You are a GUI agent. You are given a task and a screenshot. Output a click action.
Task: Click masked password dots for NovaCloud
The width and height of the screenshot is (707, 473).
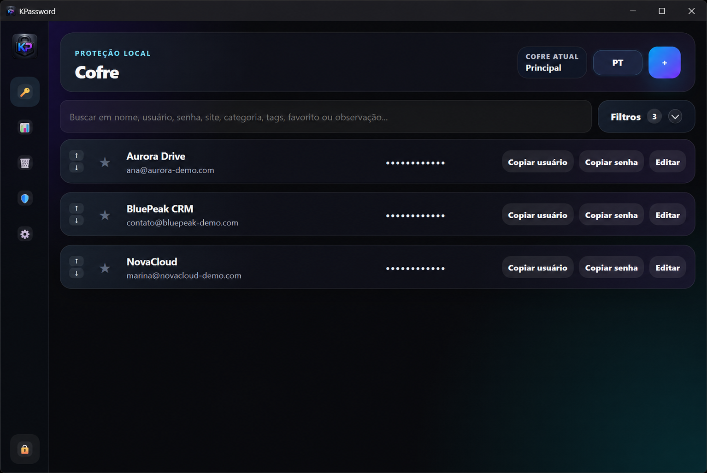[x=415, y=268]
